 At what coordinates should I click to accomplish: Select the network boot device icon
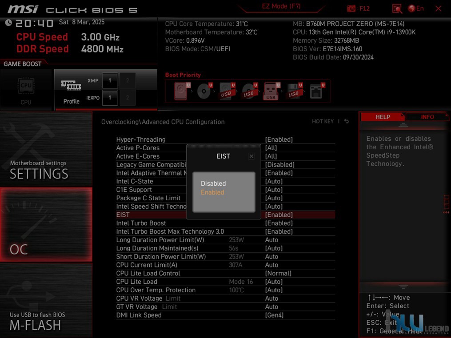tap(317, 91)
